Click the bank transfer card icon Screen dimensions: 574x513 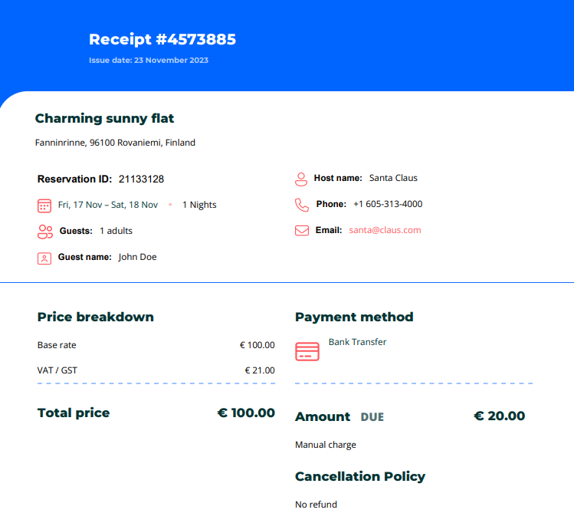point(307,352)
